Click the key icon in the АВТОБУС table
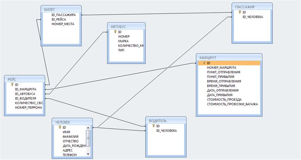 tap(115, 32)
